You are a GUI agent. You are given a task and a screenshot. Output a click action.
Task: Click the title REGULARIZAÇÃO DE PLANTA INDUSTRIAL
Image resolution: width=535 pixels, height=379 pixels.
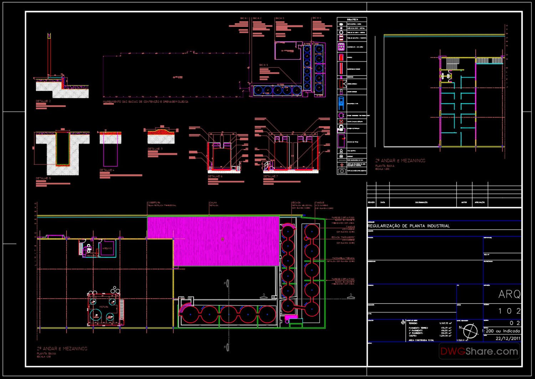coord(408,225)
